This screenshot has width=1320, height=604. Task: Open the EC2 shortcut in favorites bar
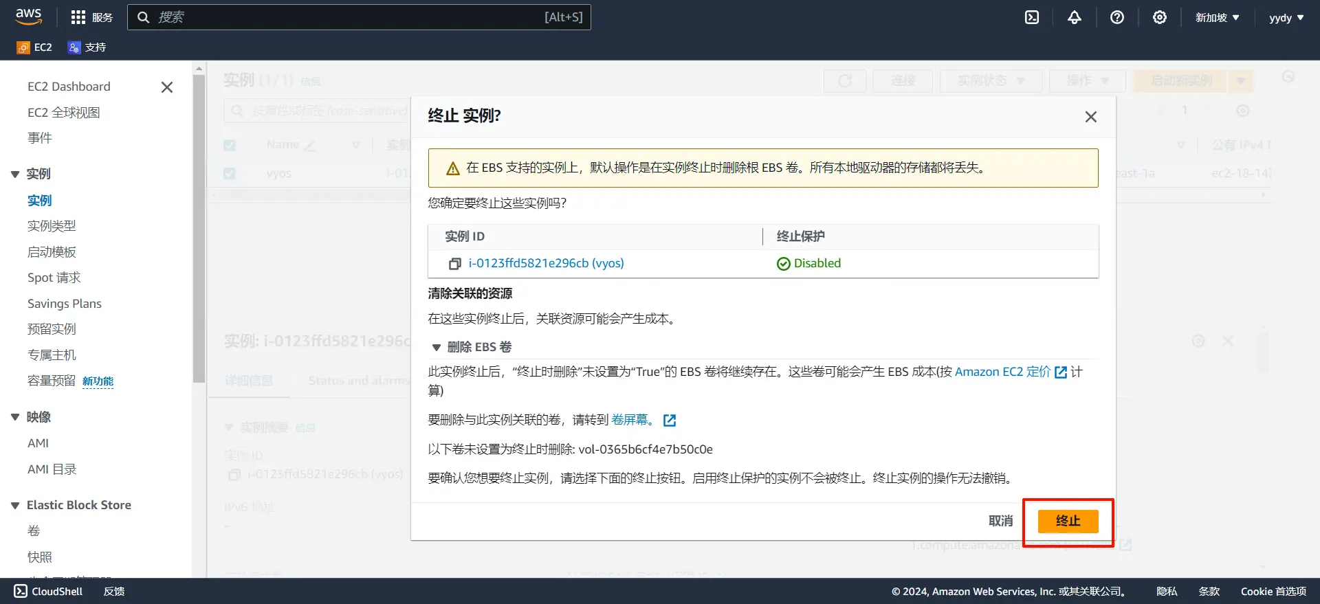click(x=34, y=47)
